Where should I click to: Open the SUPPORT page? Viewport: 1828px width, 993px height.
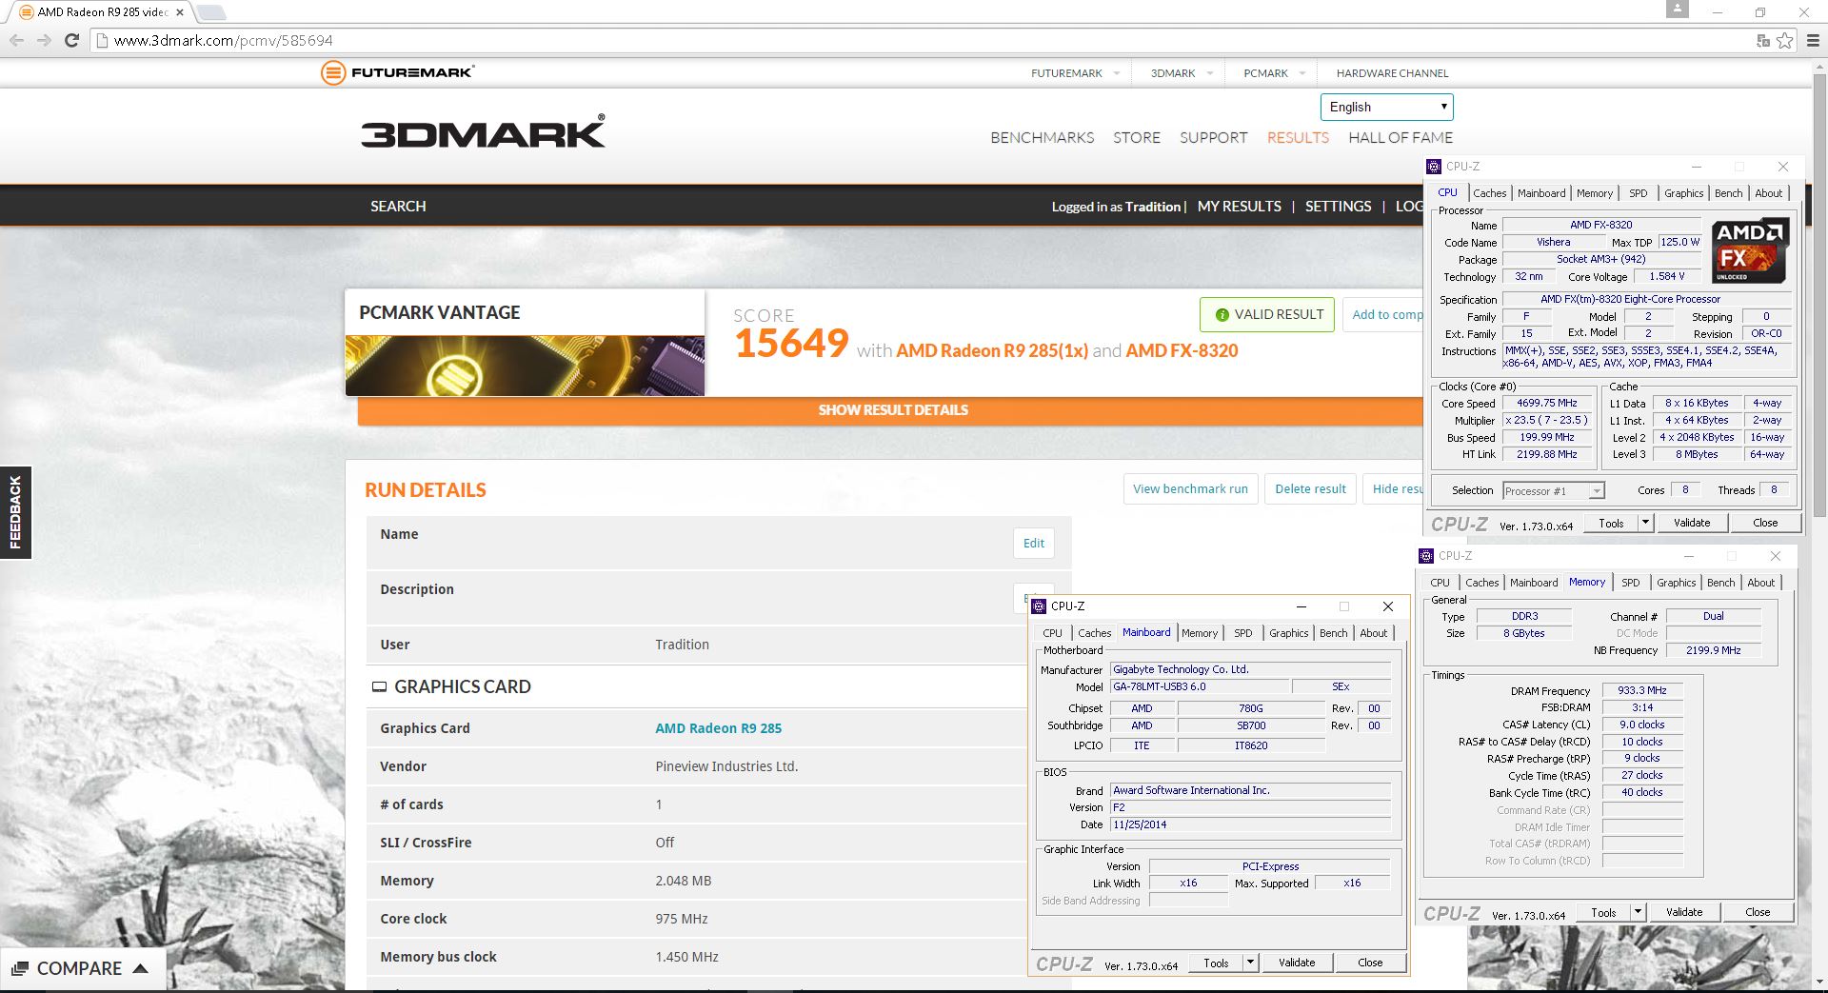click(x=1213, y=138)
